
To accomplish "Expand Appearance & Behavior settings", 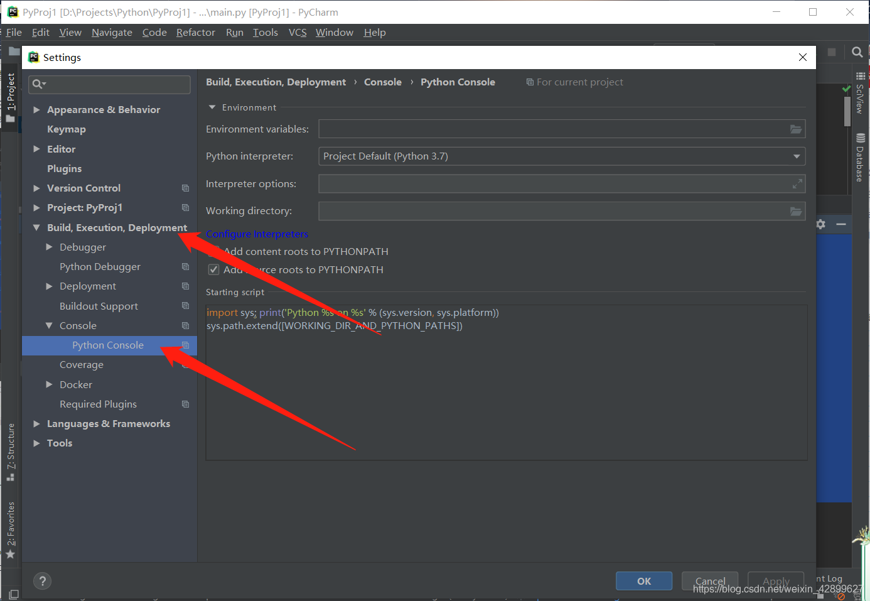I will pyautogui.click(x=36, y=110).
